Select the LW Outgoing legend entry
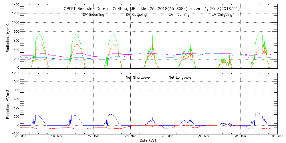Image resolution: width=286 pixels, height=143 pixels. [x=222, y=15]
